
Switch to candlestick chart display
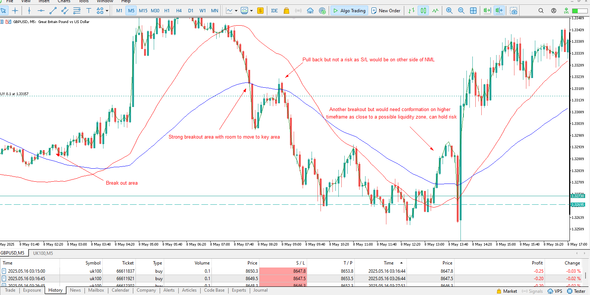(423, 11)
